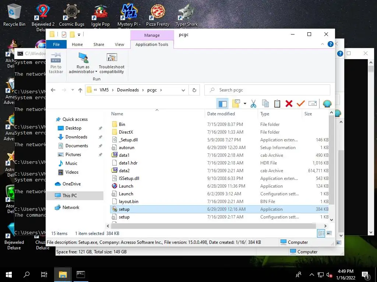Expand the Run as administrator dropdown arrow

(x=96, y=72)
